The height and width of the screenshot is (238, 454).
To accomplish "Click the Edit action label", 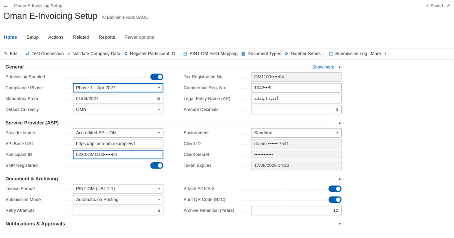I will click(x=14, y=54).
